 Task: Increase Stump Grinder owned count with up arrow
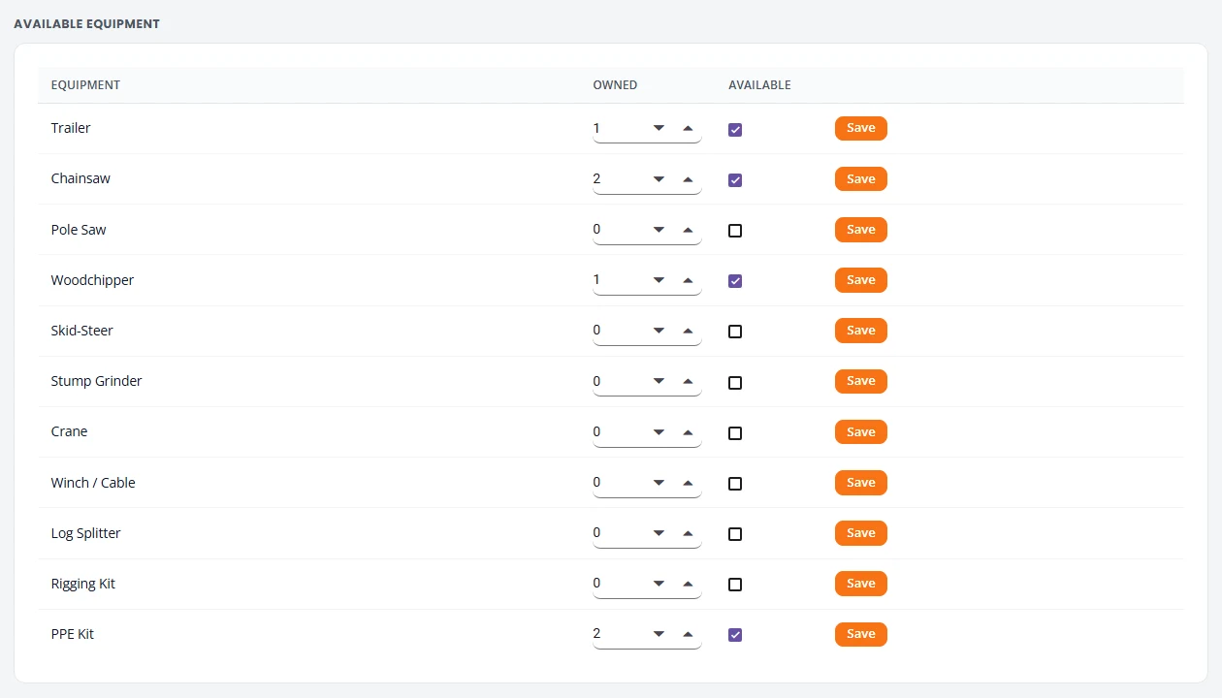688,381
